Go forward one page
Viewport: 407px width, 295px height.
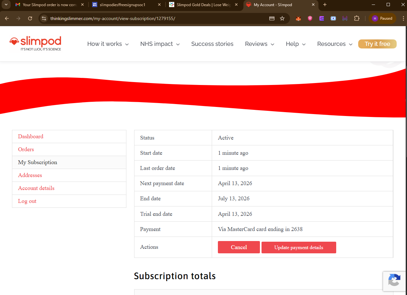[x=18, y=18]
